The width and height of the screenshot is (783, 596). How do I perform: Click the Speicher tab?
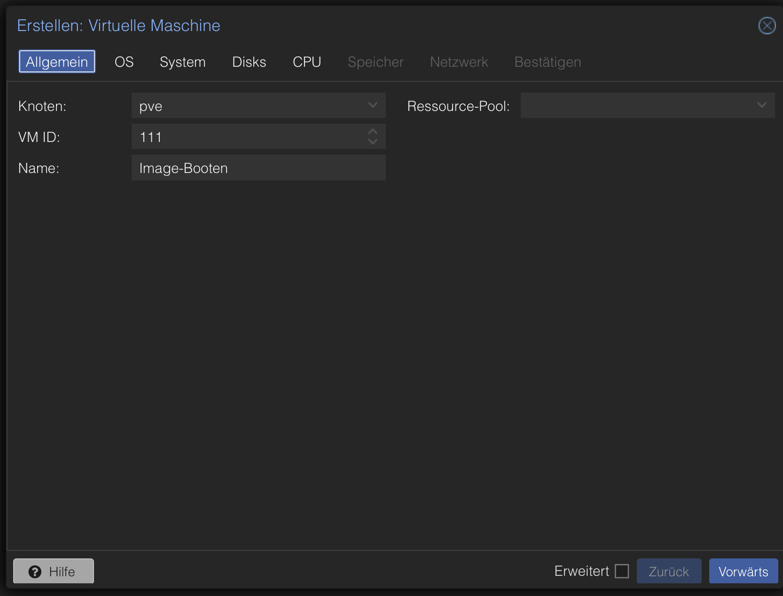coord(376,62)
